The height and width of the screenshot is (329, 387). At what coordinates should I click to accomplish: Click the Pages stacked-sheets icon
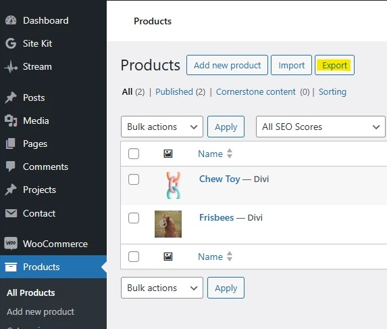click(11, 144)
